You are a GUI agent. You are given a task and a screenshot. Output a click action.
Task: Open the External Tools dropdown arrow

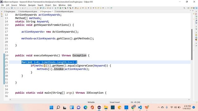coord(73,8)
